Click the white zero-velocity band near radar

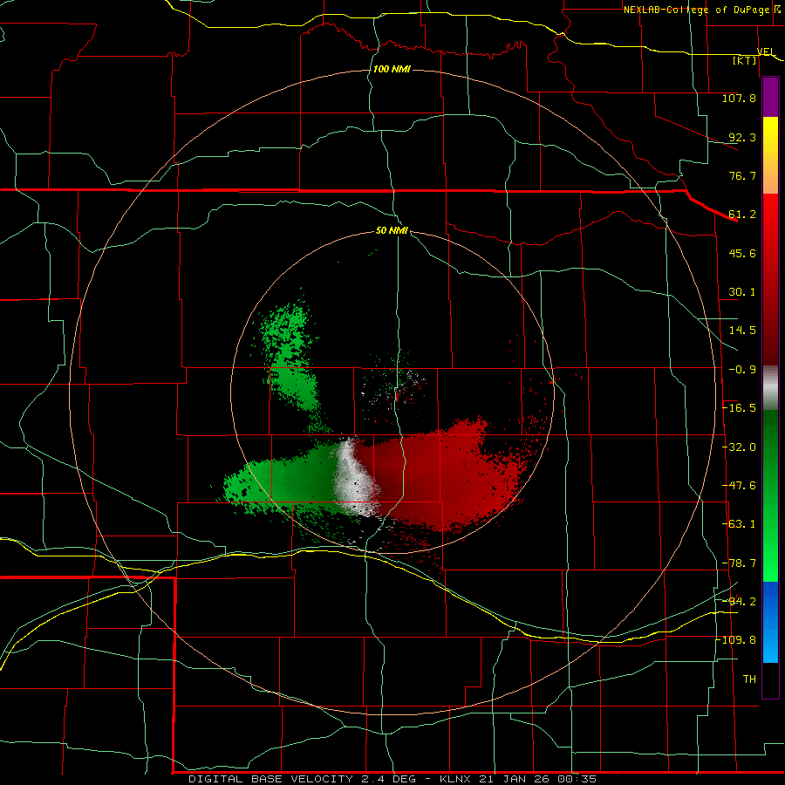coord(354,478)
